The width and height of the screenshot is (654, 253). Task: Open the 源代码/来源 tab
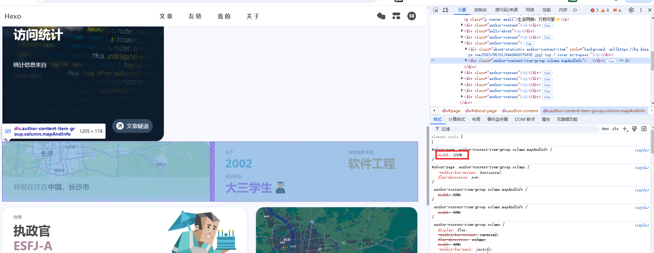pyautogui.click(x=506, y=10)
